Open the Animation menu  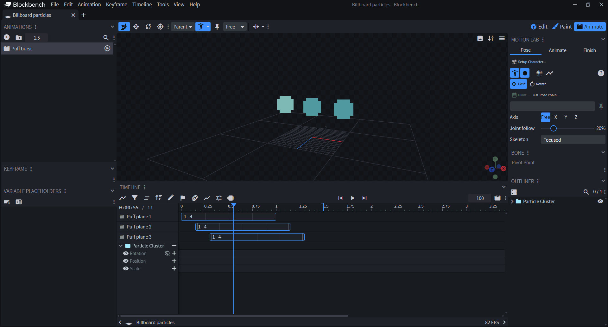(x=89, y=4)
